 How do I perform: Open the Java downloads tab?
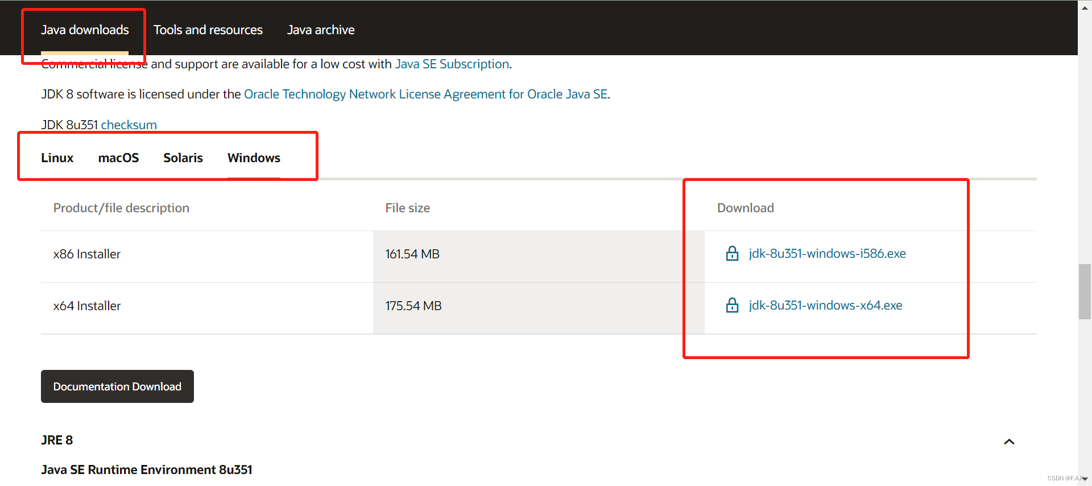85,30
